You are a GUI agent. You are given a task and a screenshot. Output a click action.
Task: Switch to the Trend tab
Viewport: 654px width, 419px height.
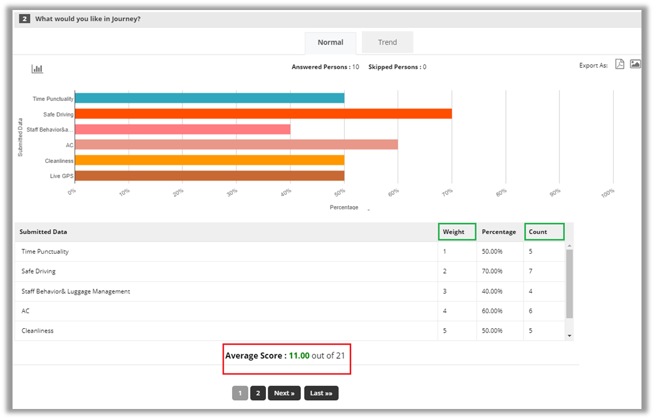tap(387, 43)
